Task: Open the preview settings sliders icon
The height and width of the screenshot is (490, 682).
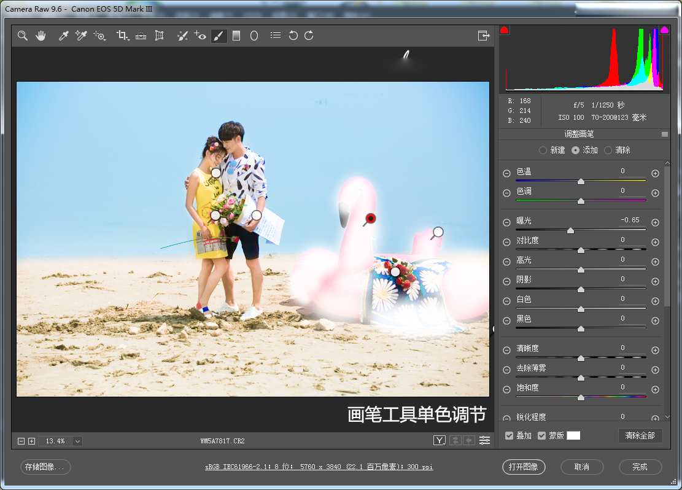Action: pos(484,440)
